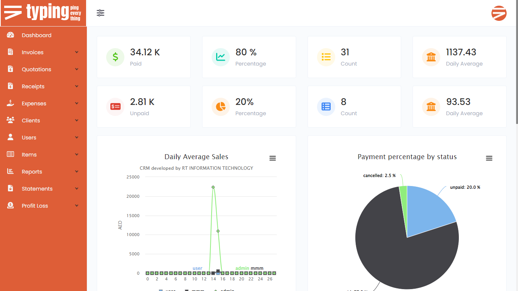Open Daily Average Sales chart menu
Image resolution: width=518 pixels, height=291 pixels.
[x=273, y=158]
